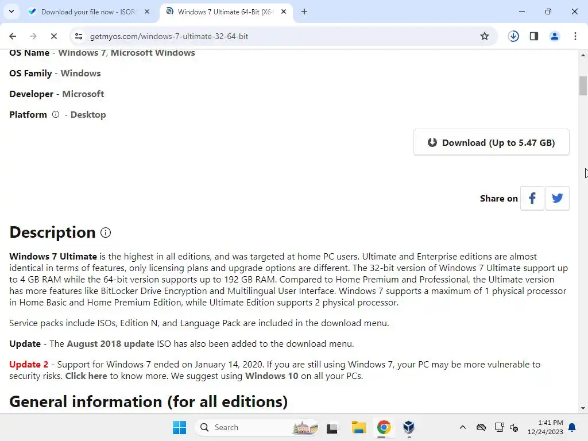Open Chrome three-dot menu
Image resolution: width=588 pixels, height=441 pixels.
[575, 36]
